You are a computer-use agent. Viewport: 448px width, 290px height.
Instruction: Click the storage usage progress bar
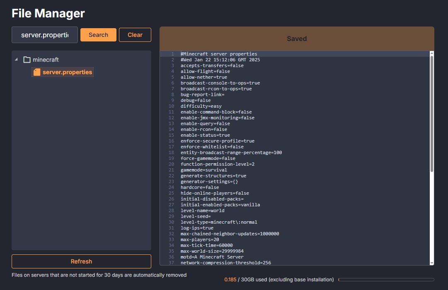(x=386, y=280)
